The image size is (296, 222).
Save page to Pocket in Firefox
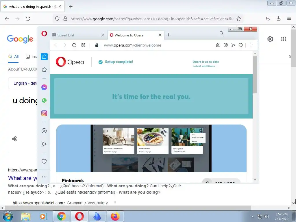pos(268,18)
